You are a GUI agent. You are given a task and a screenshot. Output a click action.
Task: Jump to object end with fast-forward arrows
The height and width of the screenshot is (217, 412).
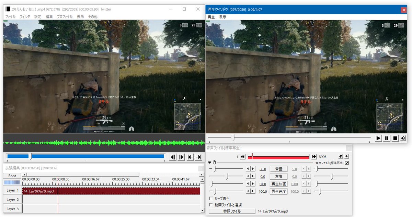(314, 157)
